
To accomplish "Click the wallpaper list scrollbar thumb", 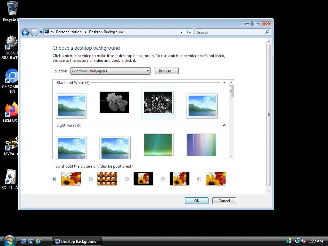I will click(x=231, y=91).
